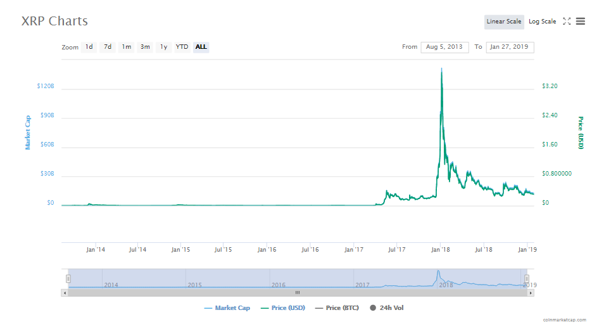
Task: Click the $0.800000 price axis label
Action: (x=557, y=174)
